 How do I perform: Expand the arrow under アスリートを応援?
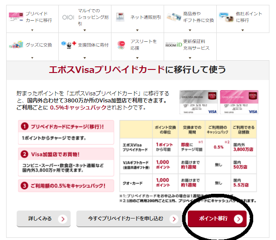tap(137, 58)
